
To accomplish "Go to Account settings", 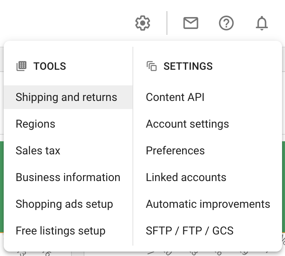I will point(187,124).
